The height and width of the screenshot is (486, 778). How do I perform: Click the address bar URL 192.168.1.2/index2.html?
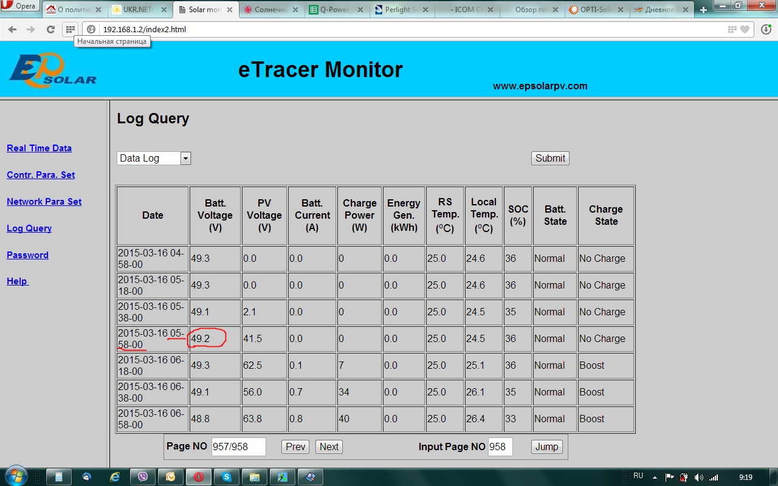pyautogui.click(x=145, y=29)
